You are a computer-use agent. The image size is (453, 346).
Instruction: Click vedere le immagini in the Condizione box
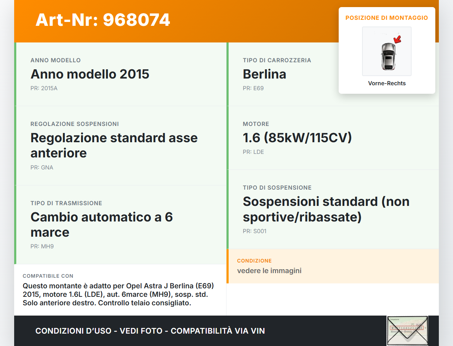coord(269,270)
